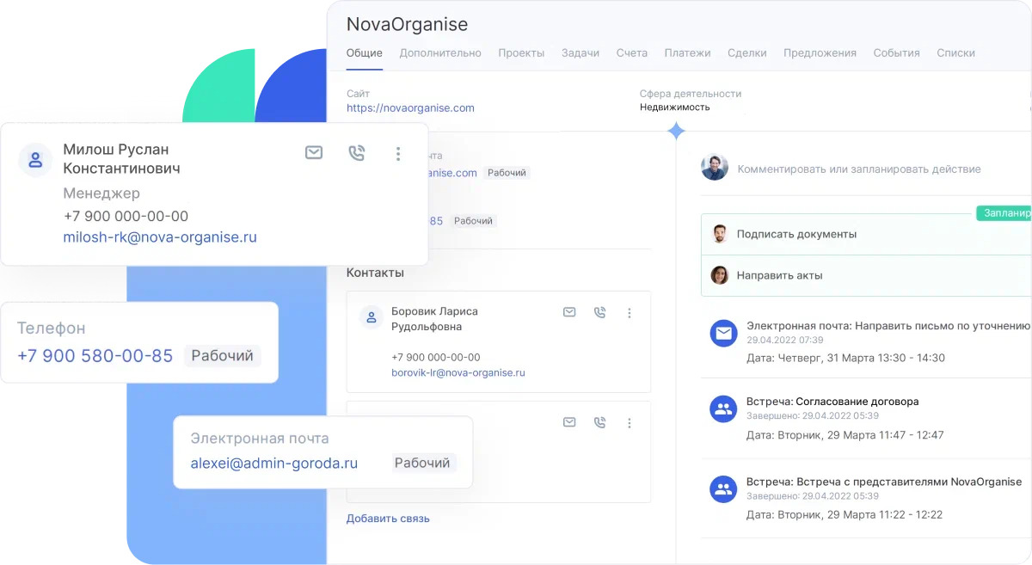The width and height of the screenshot is (1032, 565).
Task: Click email icon on second contact card
Action: click(x=569, y=422)
